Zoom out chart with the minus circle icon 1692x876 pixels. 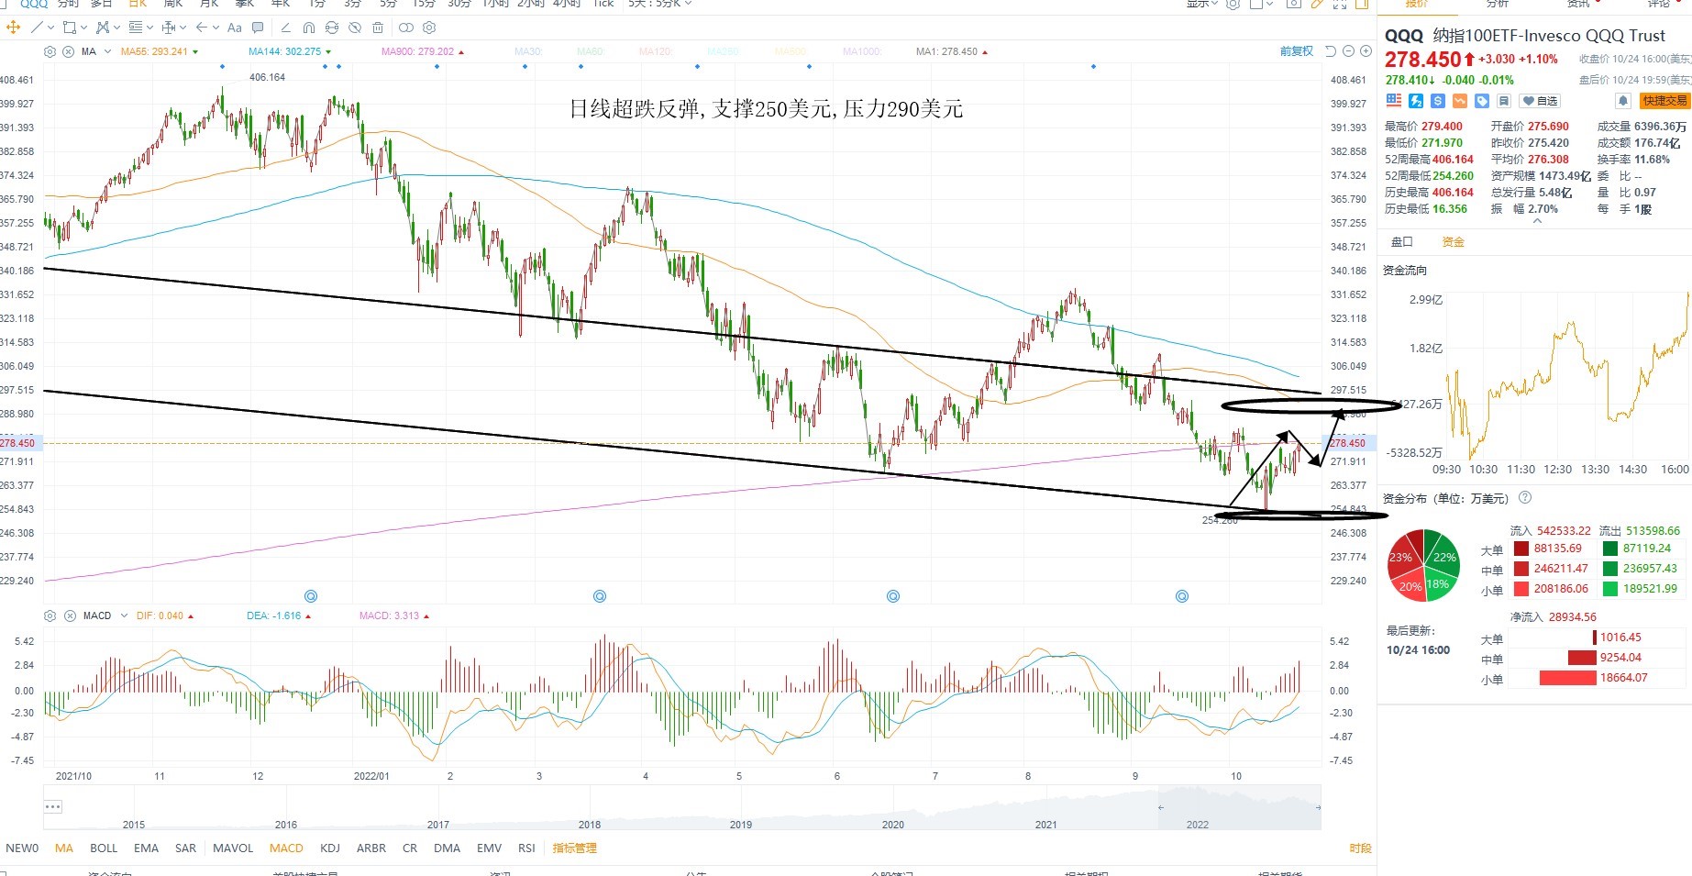(x=1349, y=51)
